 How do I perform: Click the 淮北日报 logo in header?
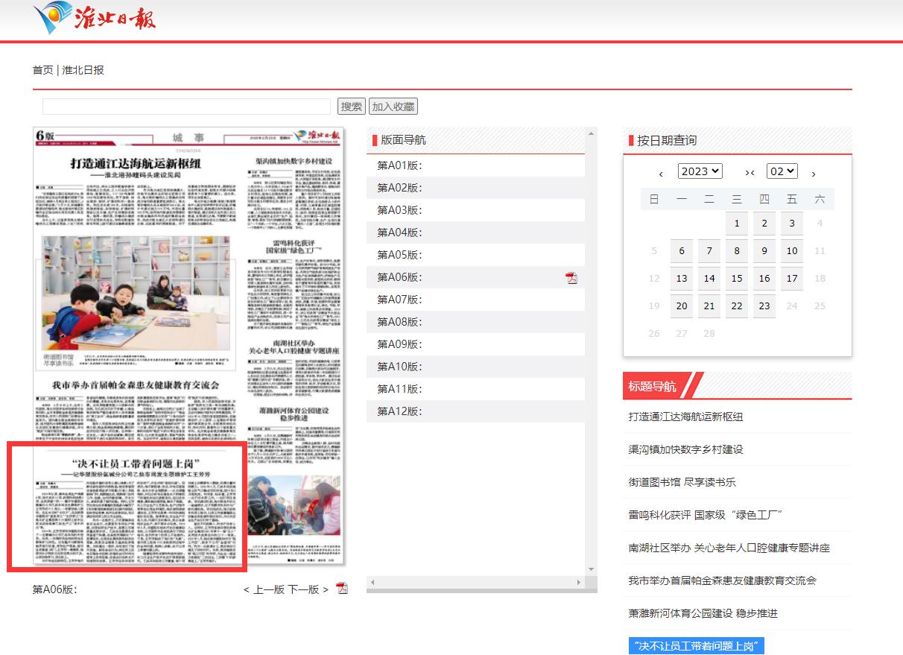point(95,18)
